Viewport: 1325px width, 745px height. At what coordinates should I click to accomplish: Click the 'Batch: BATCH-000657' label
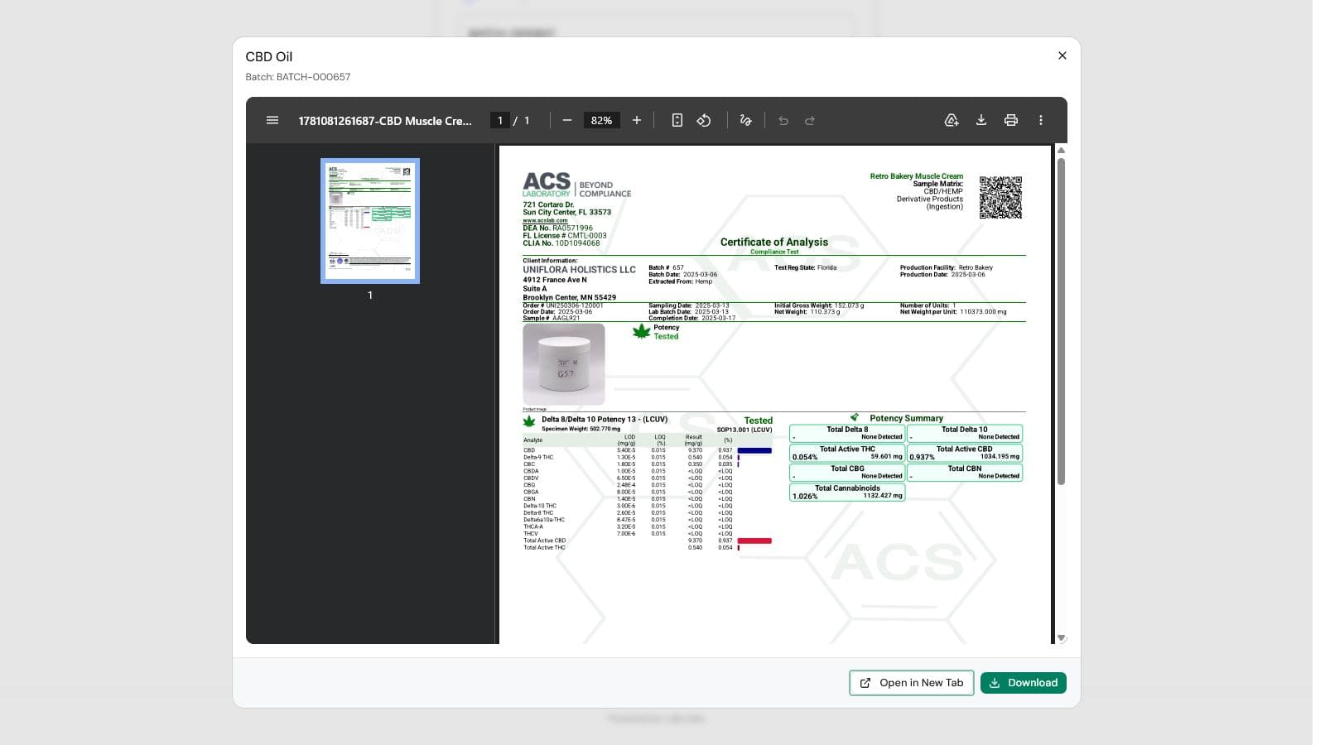click(298, 77)
